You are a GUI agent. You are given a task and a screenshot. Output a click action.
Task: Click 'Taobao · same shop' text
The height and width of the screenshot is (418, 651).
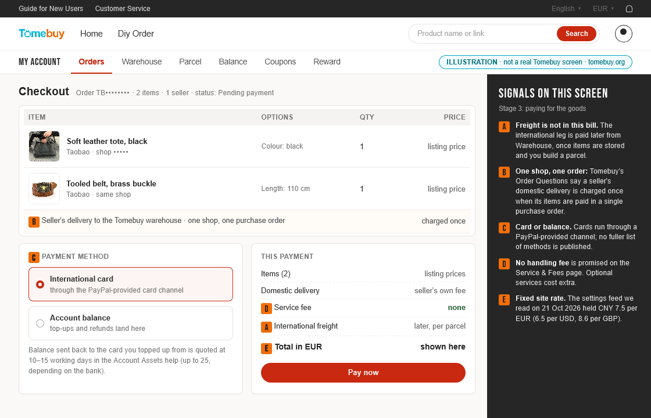point(98,194)
